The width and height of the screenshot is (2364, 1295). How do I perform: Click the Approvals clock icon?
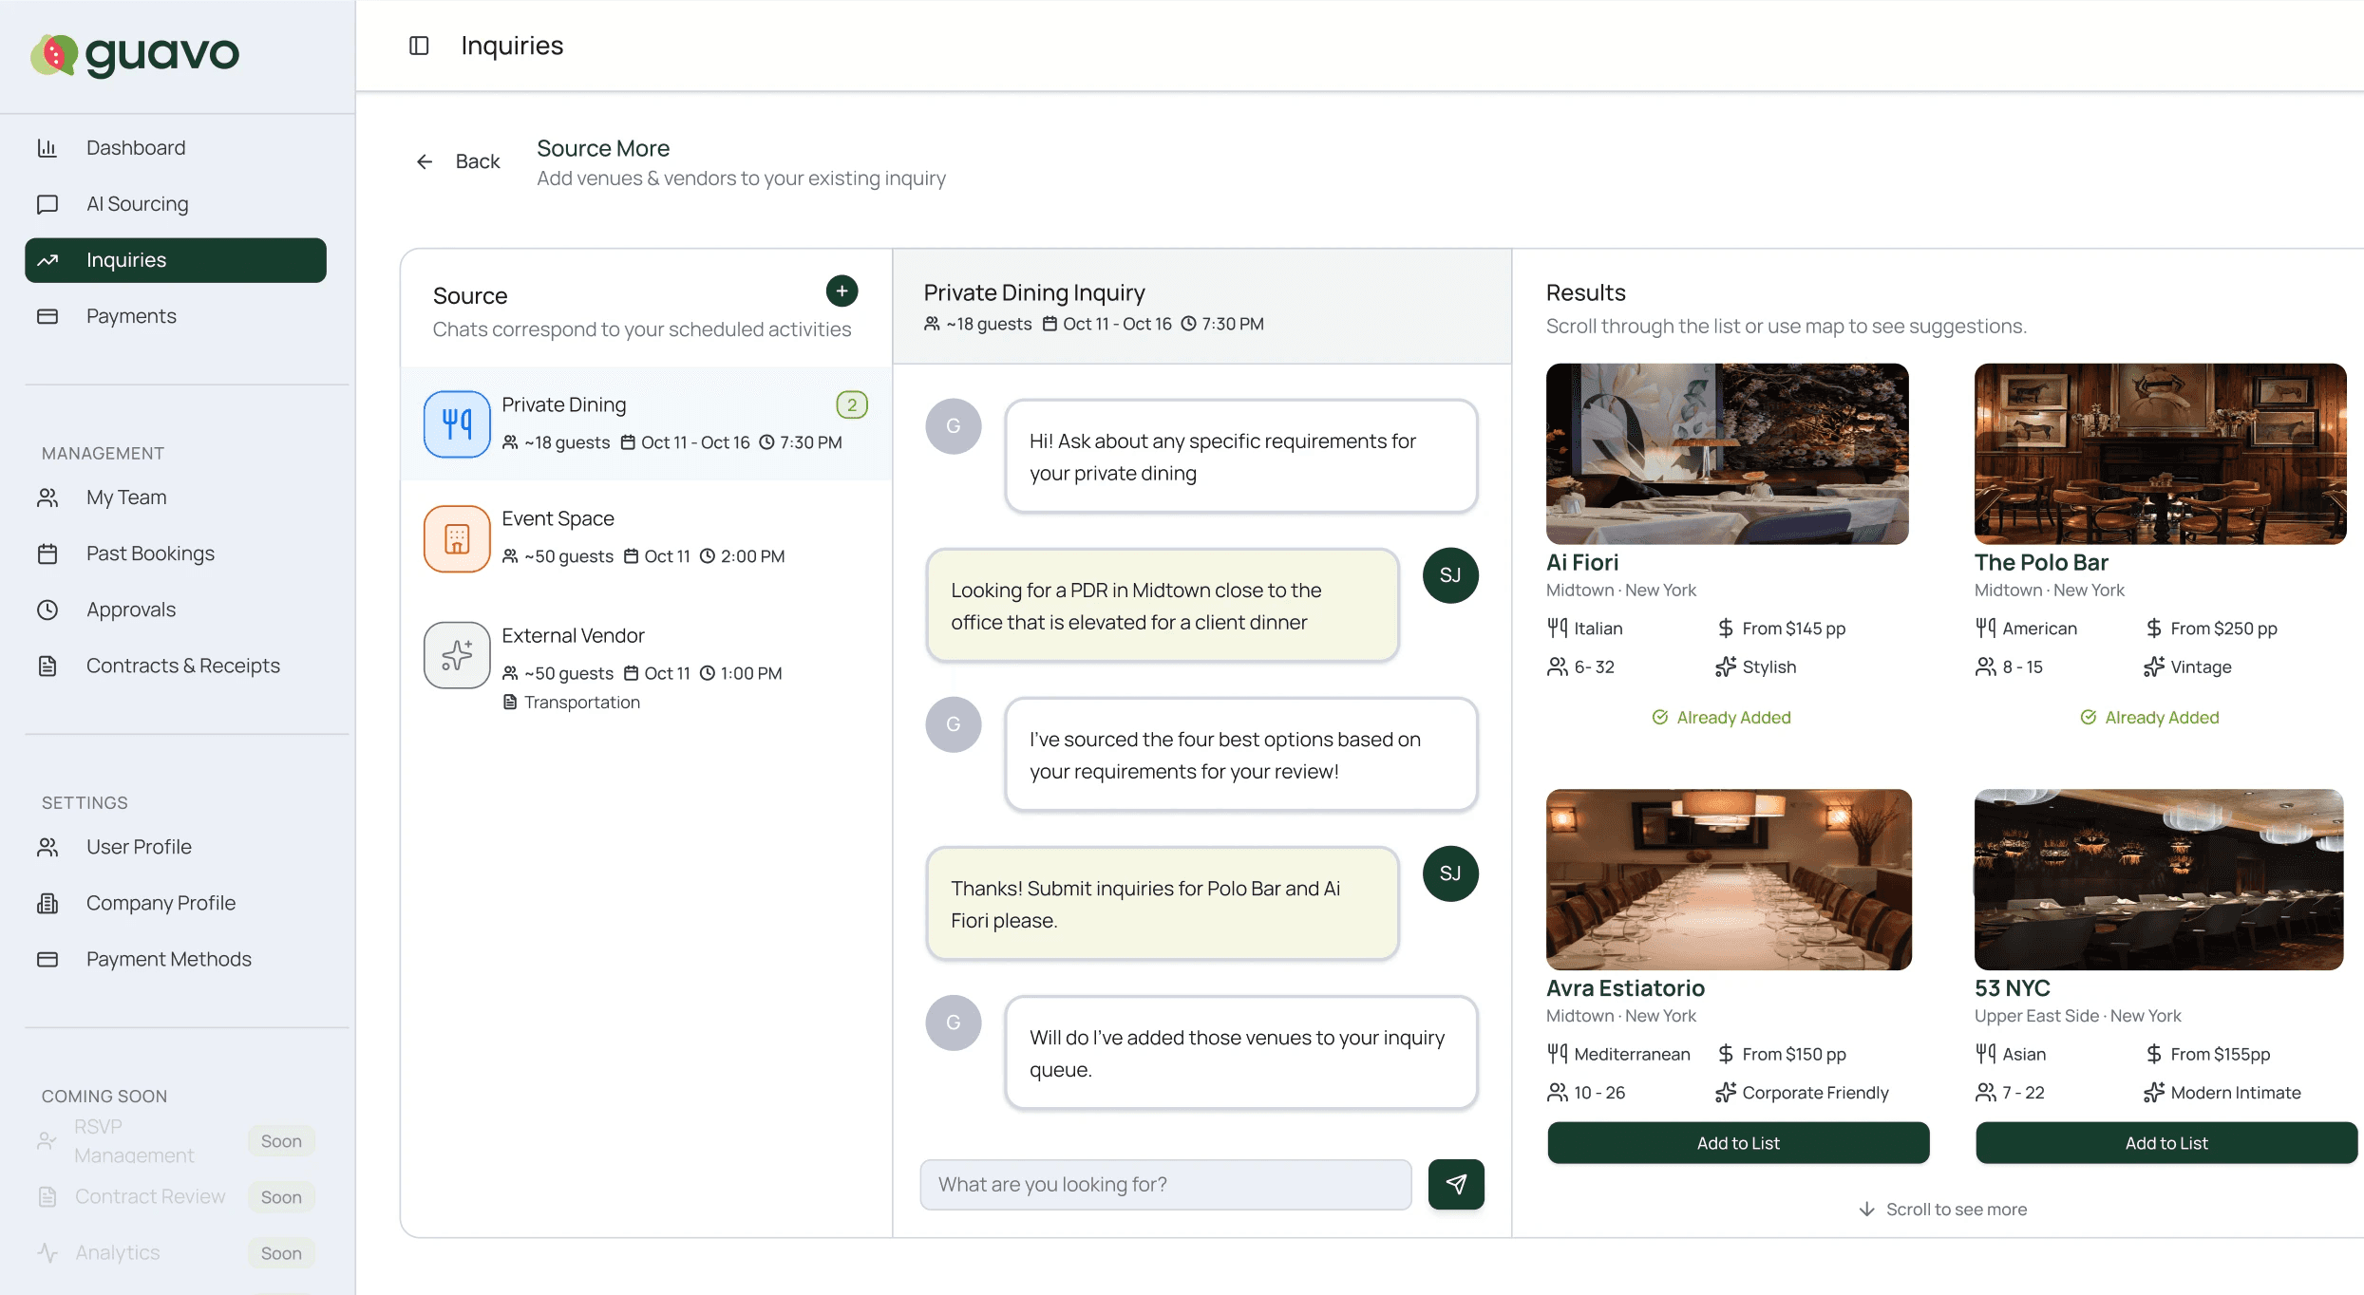(47, 610)
